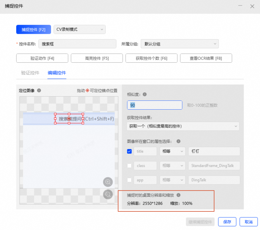Open 相等 dropdown in title row

[x=172, y=151]
